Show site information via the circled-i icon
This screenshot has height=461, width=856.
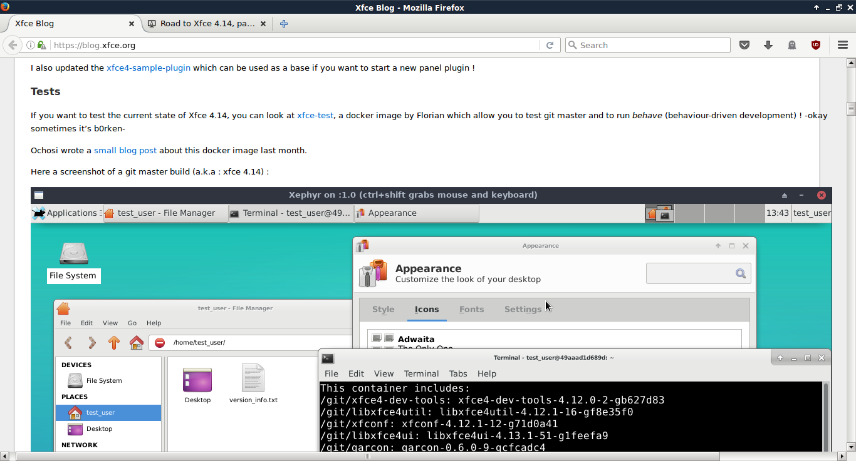tap(30, 45)
